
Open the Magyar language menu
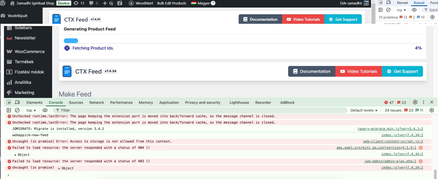[x=200, y=3]
